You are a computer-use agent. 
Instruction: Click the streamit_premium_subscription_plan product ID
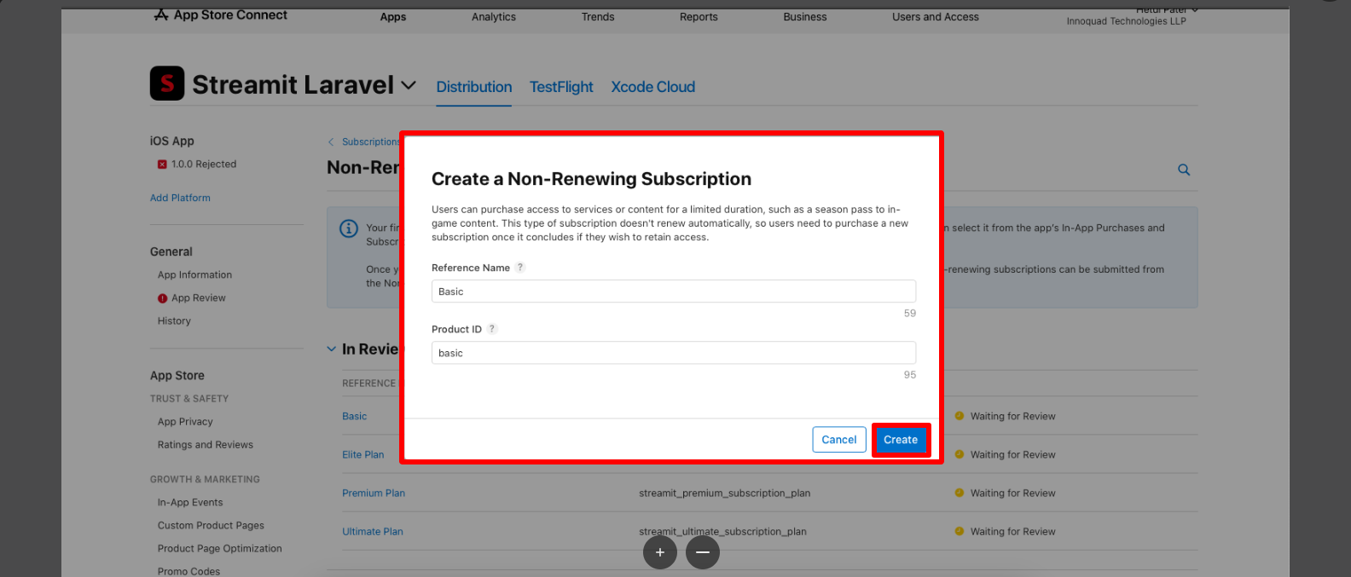pos(725,493)
